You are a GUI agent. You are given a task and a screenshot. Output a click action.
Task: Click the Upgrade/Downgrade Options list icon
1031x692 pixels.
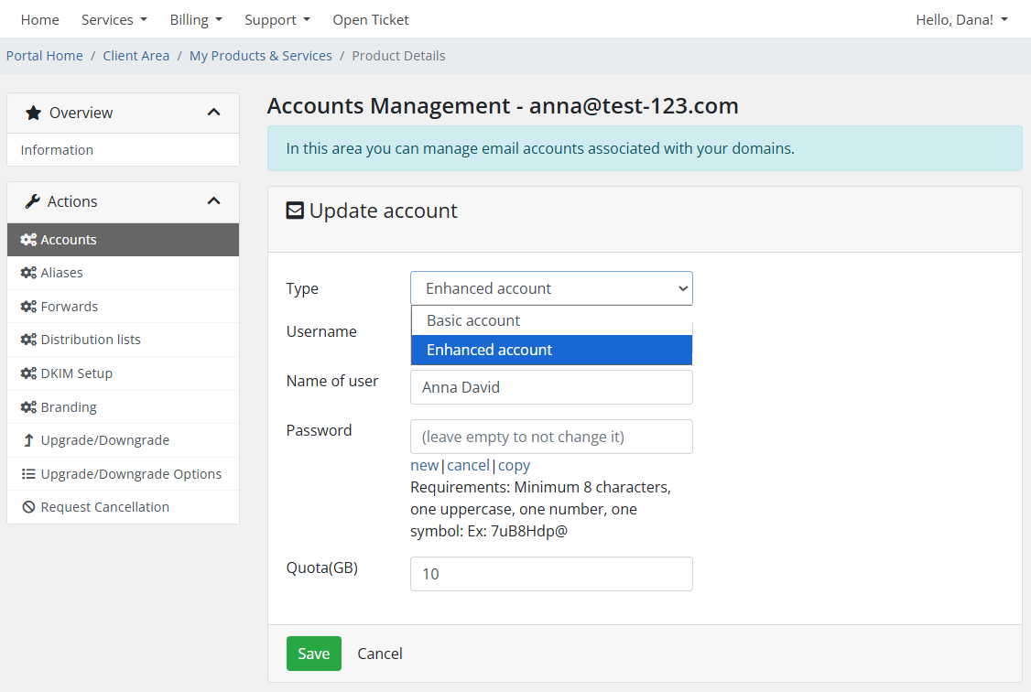tap(28, 474)
